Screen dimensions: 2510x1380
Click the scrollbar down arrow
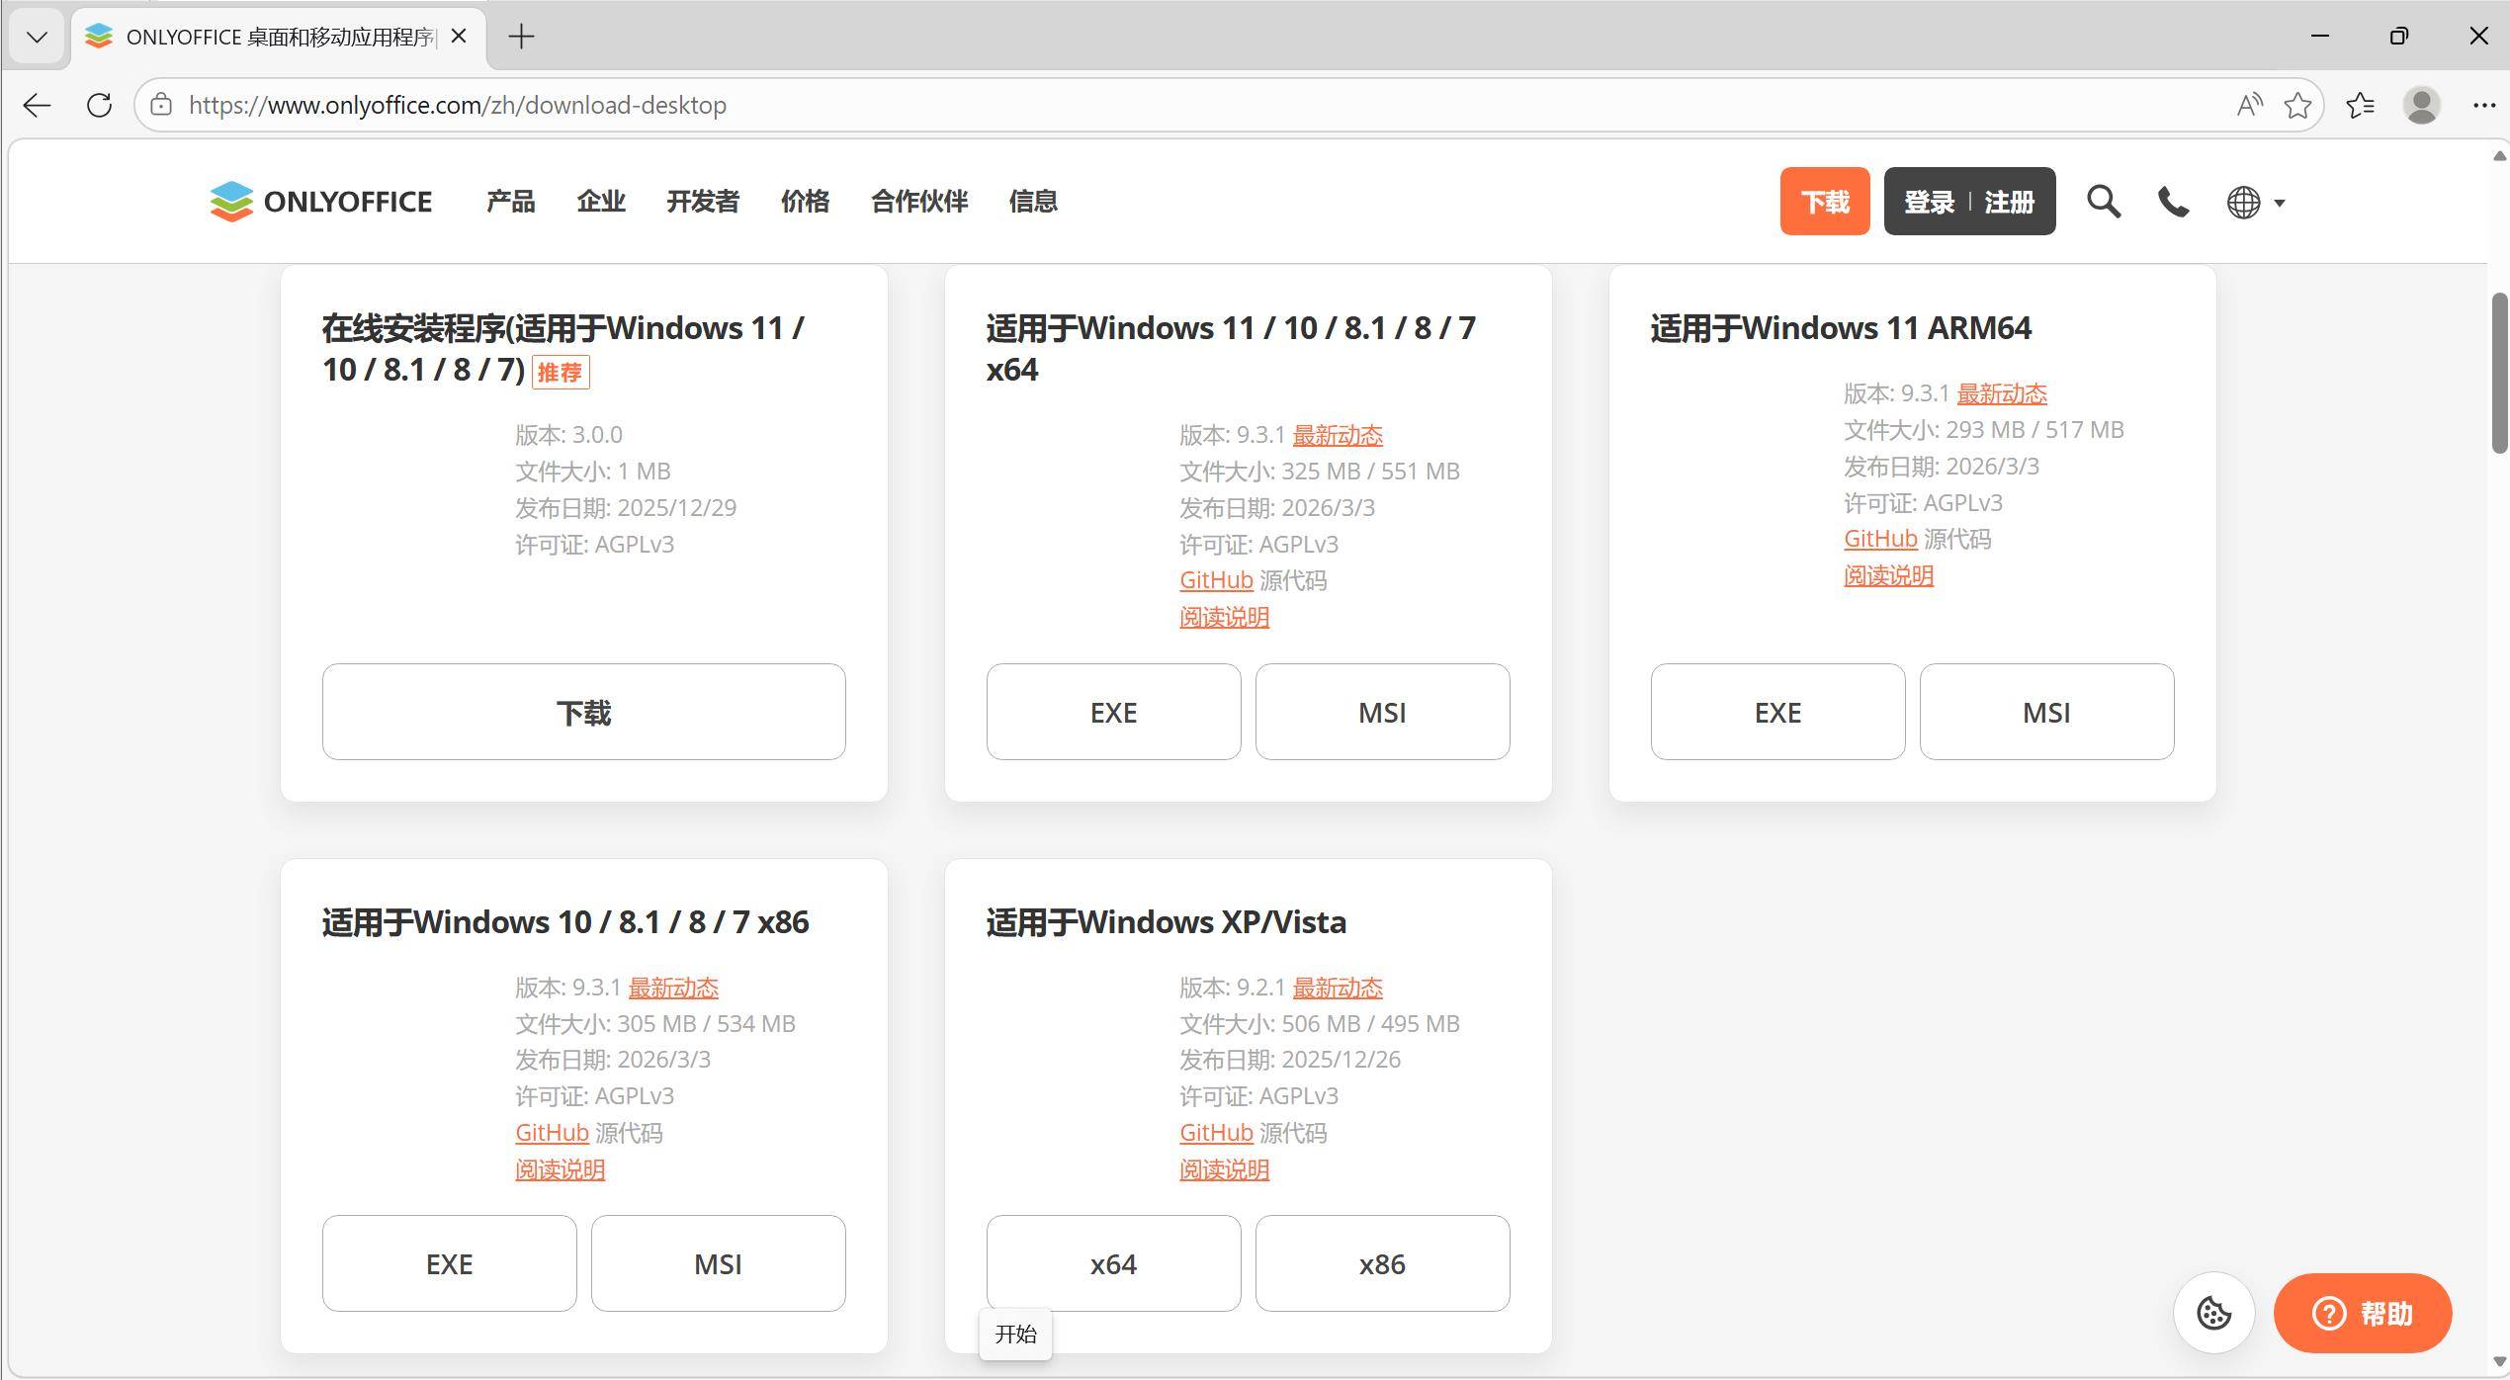(x=2499, y=1362)
